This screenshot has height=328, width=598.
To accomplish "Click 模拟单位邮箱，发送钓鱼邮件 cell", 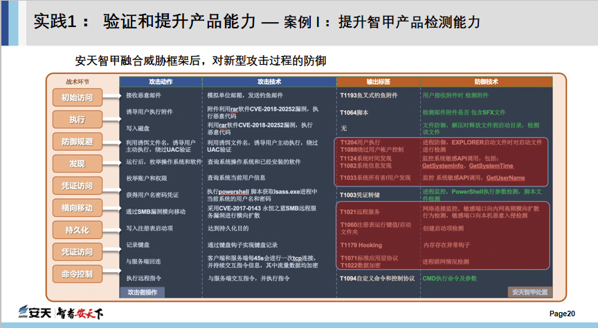I will 245,95.
